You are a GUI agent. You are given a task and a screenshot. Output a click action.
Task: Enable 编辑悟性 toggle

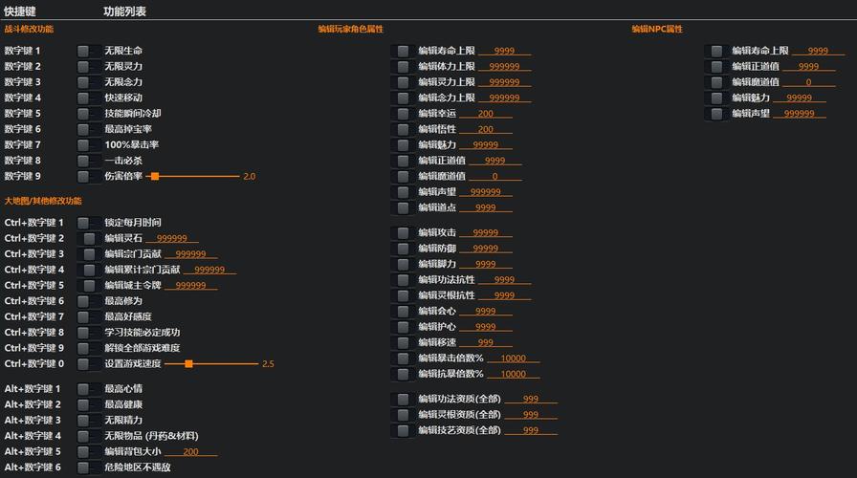(403, 129)
